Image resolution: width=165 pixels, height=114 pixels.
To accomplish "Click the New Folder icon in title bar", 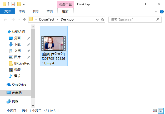I will tap(19, 4).
